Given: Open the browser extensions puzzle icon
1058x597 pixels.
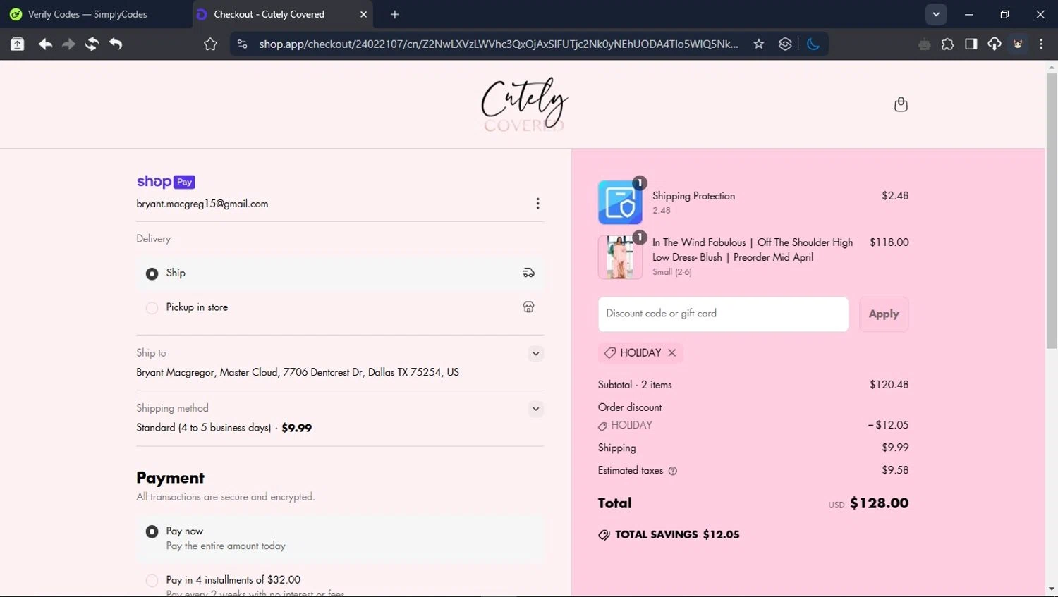Looking at the screenshot, I should coord(947,44).
